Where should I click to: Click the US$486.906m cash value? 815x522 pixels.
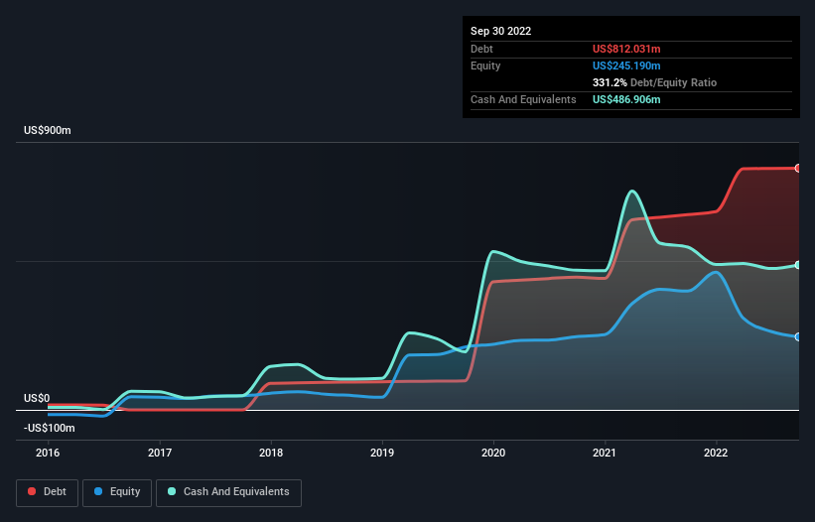click(x=626, y=99)
